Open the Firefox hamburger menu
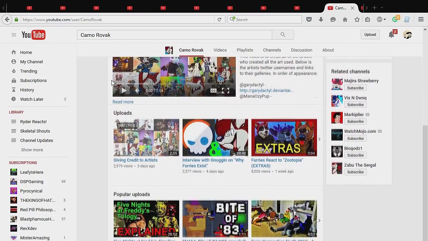 click(421, 19)
